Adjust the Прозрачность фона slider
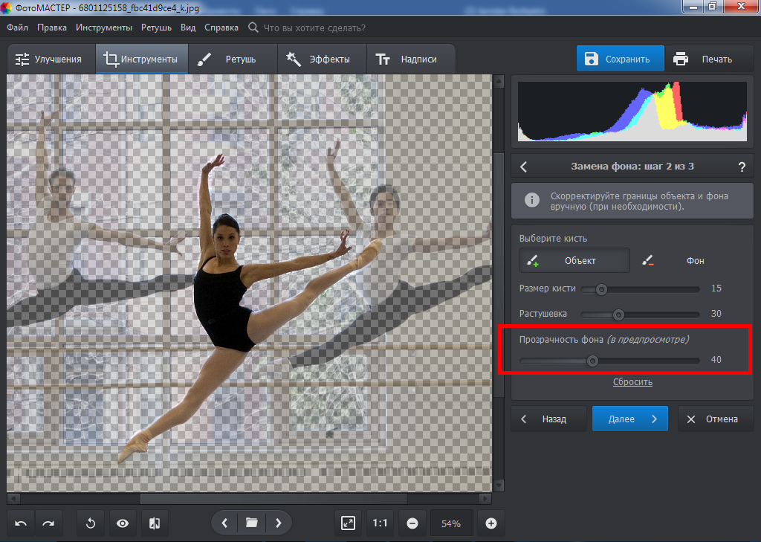The height and width of the screenshot is (542, 761). point(592,361)
